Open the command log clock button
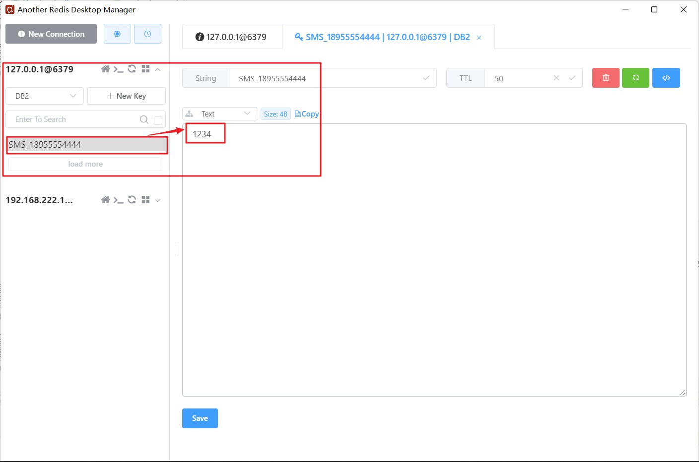This screenshot has width=699, height=462. click(147, 34)
